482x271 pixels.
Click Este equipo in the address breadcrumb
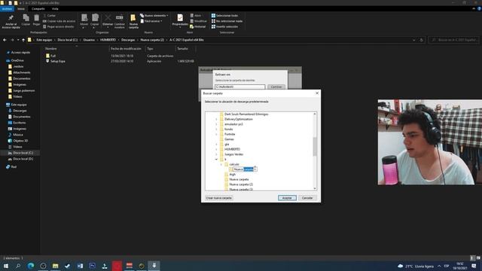click(x=44, y=40)
